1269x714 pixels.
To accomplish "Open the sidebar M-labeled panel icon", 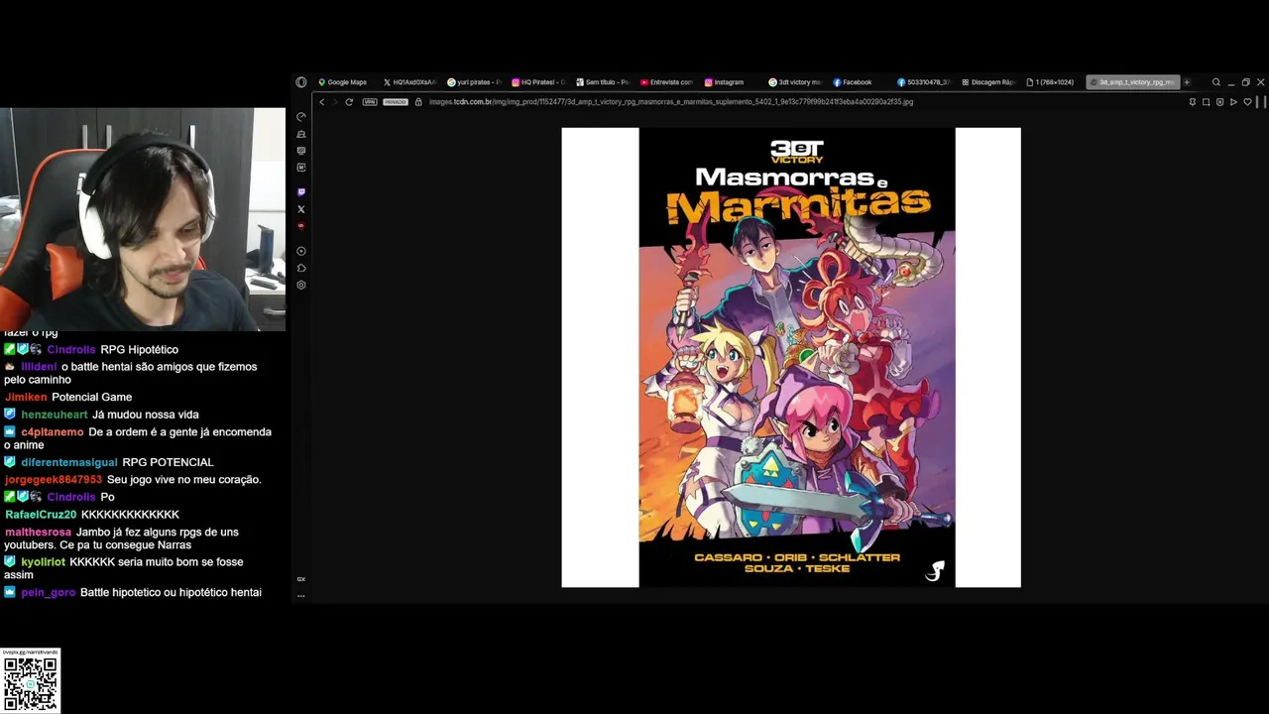I will pos(301,168).
